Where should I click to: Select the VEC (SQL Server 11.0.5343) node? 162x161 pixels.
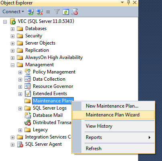pyautogui.click(x=46, y=21)
